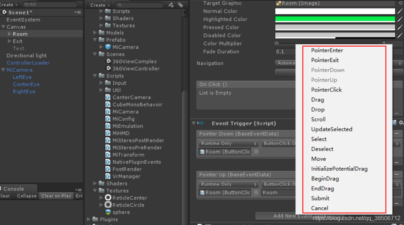The width and height of the screenshot is (404, 225).
Task: Pick Pressed Color with eyedropper icon
Action: coord(400,27)
